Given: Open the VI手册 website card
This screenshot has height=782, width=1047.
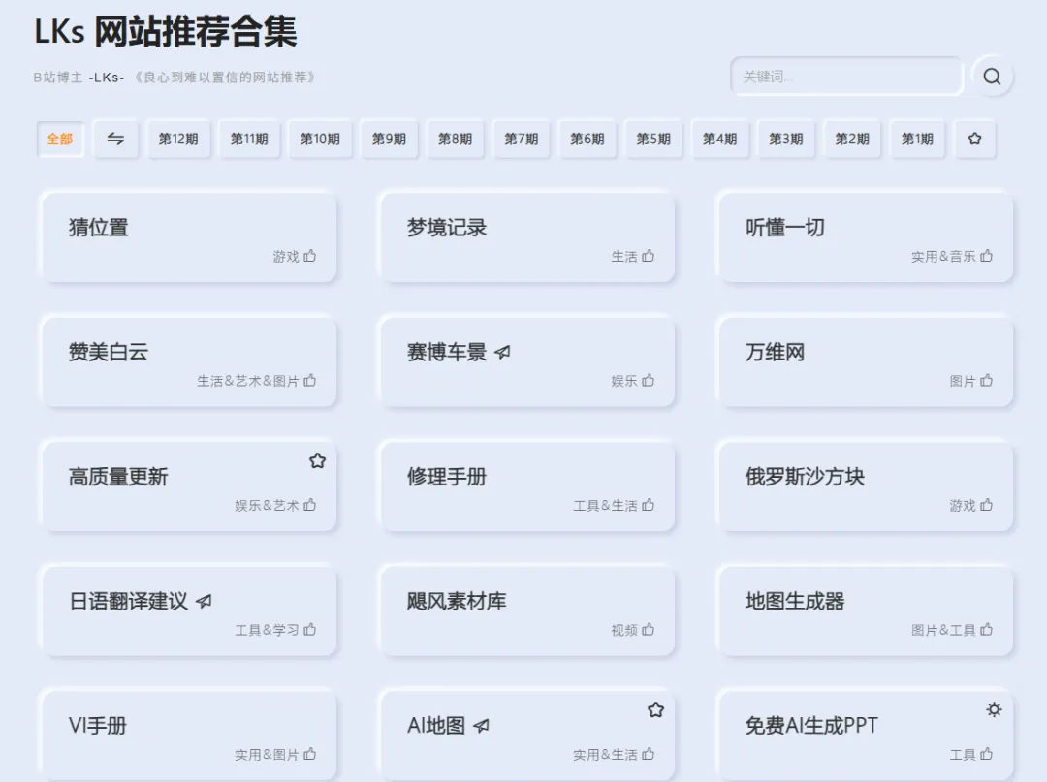Looking at the screenshot, I should (189, 735).
